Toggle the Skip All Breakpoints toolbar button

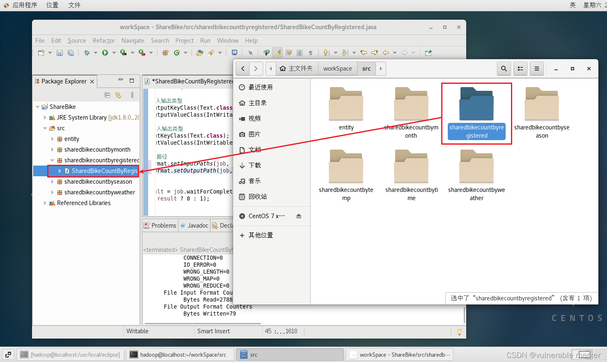click(x=250, y=53)
